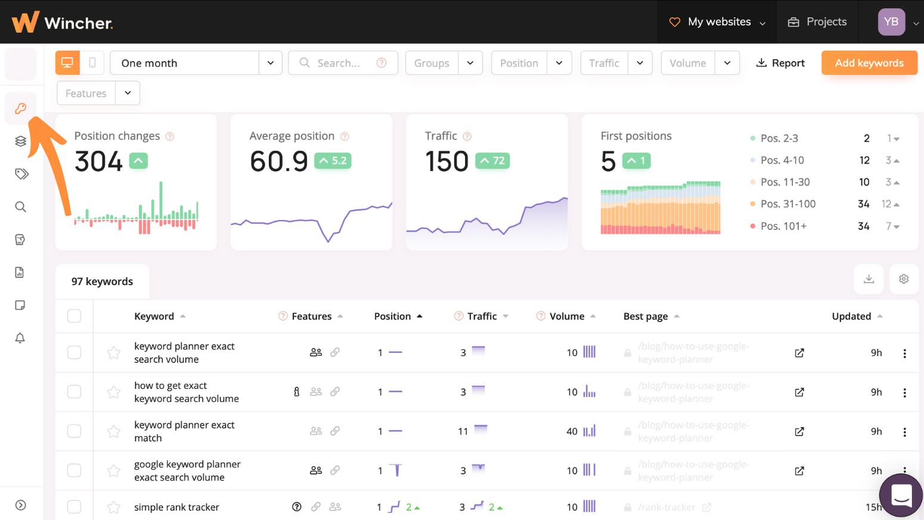Image resolution: width=924 pixels, height=520 pixels.
Task: Select the keywords key icon in the sidebar
Action: pyautogui.click(x=21, y=108)
